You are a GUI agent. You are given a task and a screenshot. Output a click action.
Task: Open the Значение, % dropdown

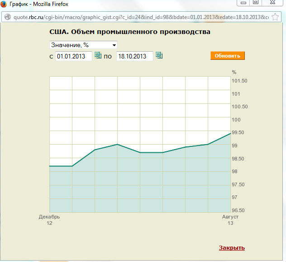[x=84, y=45]
